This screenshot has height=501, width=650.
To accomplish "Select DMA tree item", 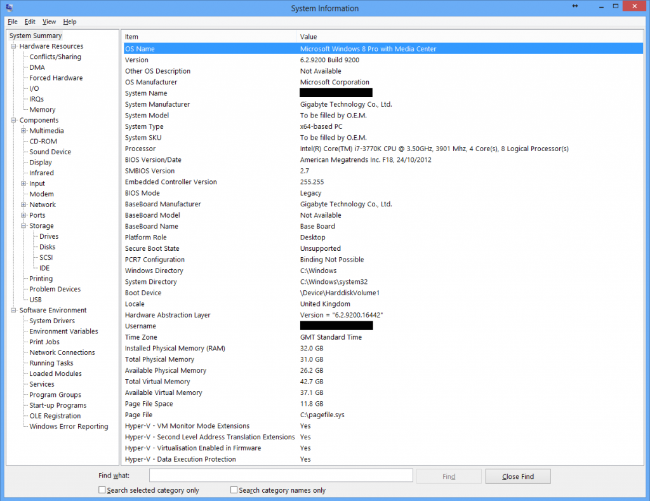I will 37,67.
